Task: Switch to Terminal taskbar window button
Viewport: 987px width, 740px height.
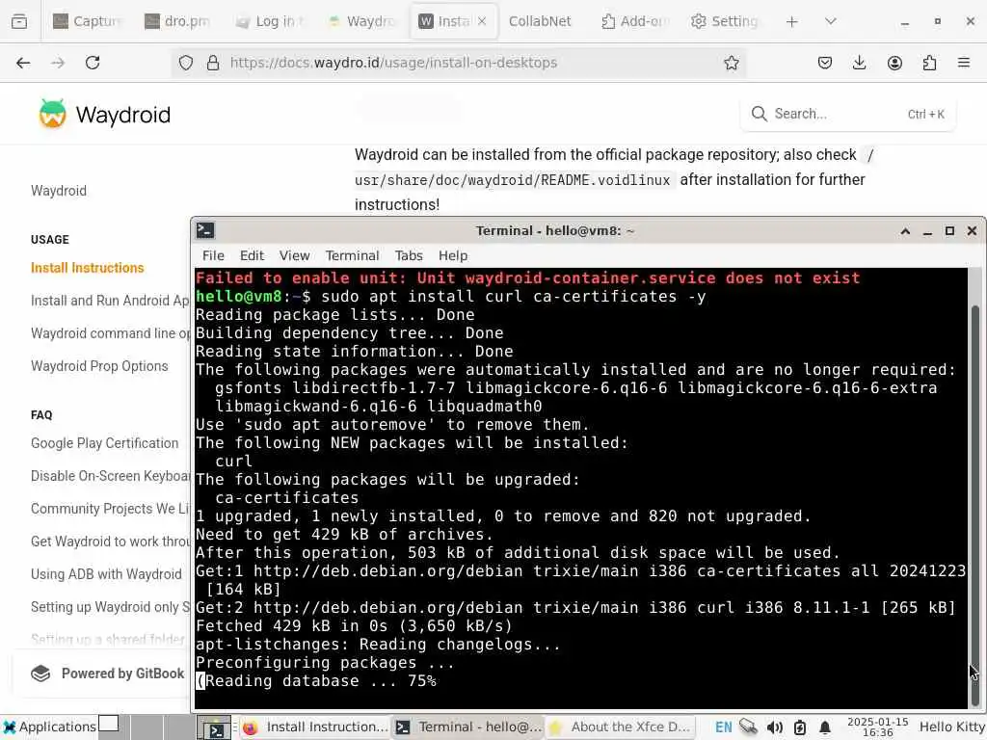Action: (469, 727)
